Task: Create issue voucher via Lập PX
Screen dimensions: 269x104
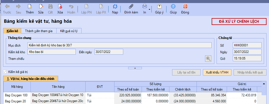Action: 101,9
